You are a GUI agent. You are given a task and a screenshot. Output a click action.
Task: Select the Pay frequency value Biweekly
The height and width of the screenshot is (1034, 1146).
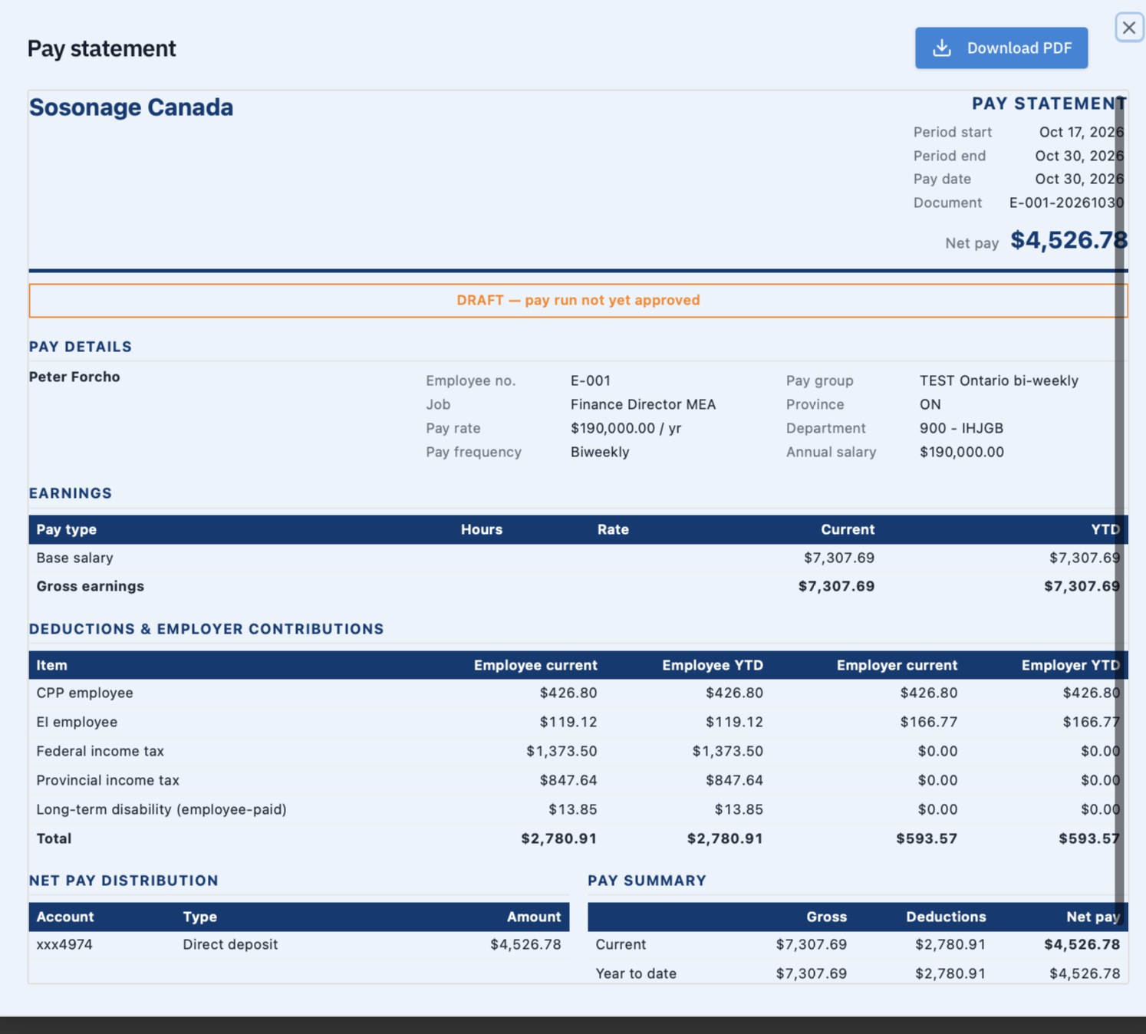click(x=600, y=452)
